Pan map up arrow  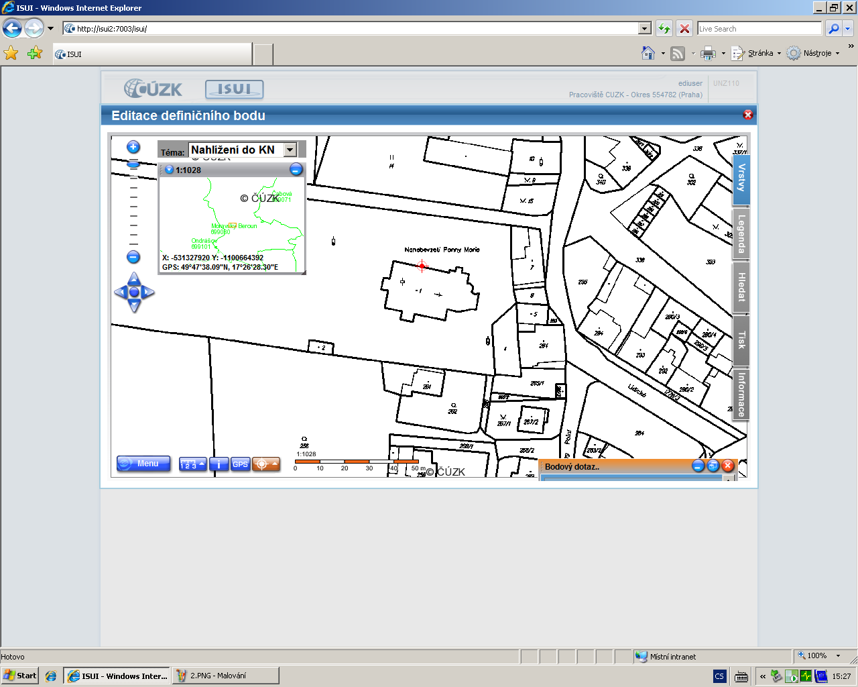[134, 278]
